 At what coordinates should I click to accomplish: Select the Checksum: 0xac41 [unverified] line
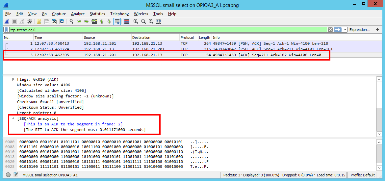coord(50,102)
